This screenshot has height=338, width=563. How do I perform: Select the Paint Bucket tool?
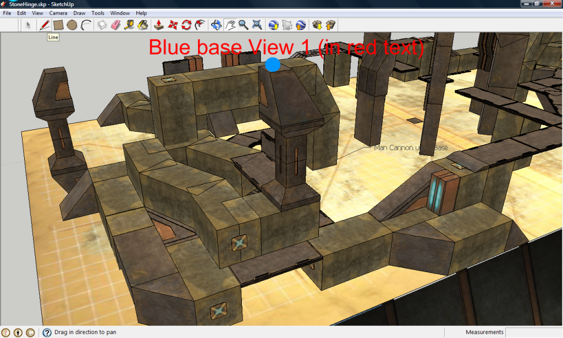point(143,25)
